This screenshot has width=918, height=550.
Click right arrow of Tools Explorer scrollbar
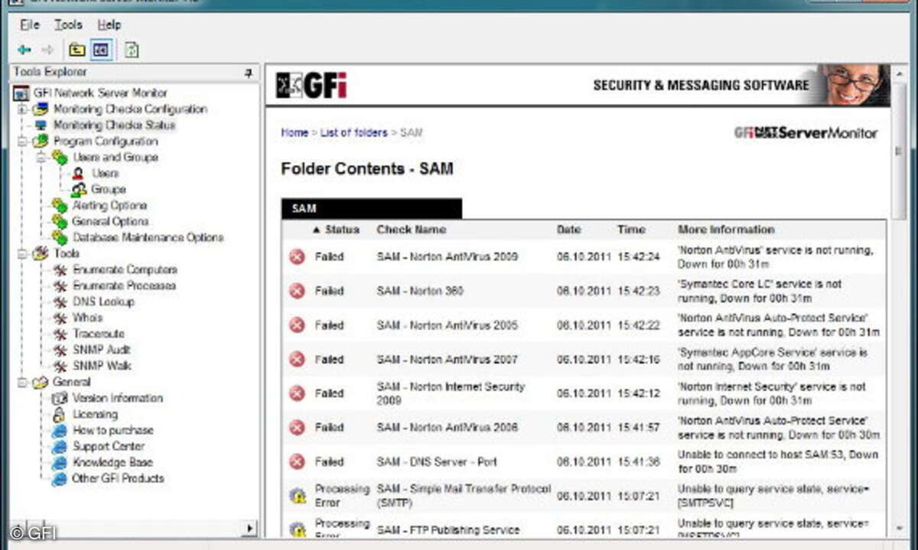click(249, 529)
